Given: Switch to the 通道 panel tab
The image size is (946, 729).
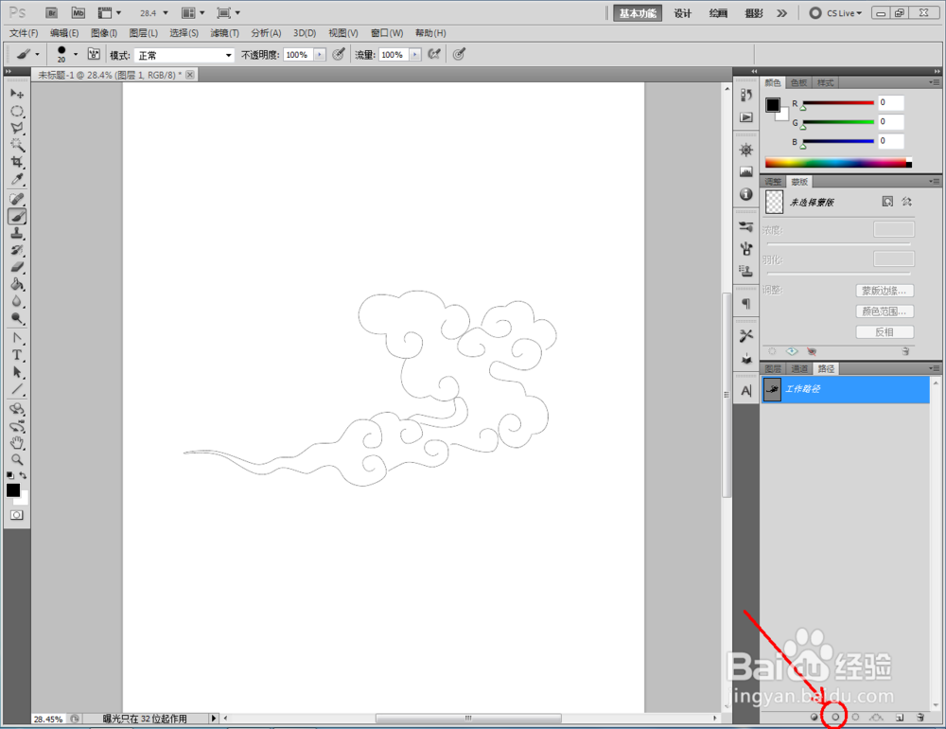Looking at the screenshot, I should (799, 368).
